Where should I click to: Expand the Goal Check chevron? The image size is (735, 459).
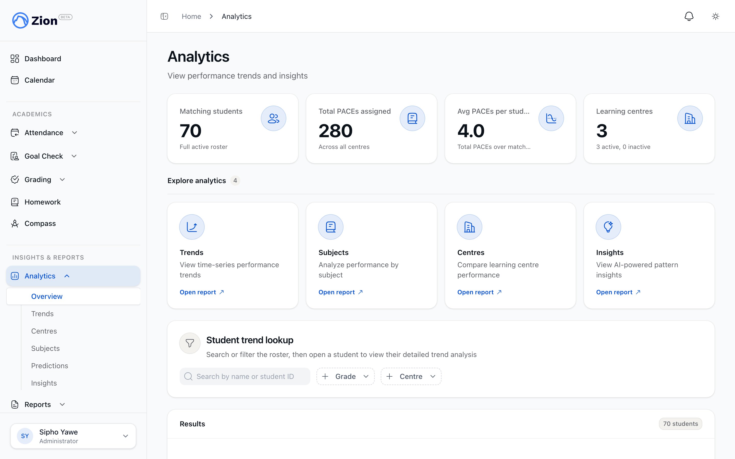pos(74,156)
